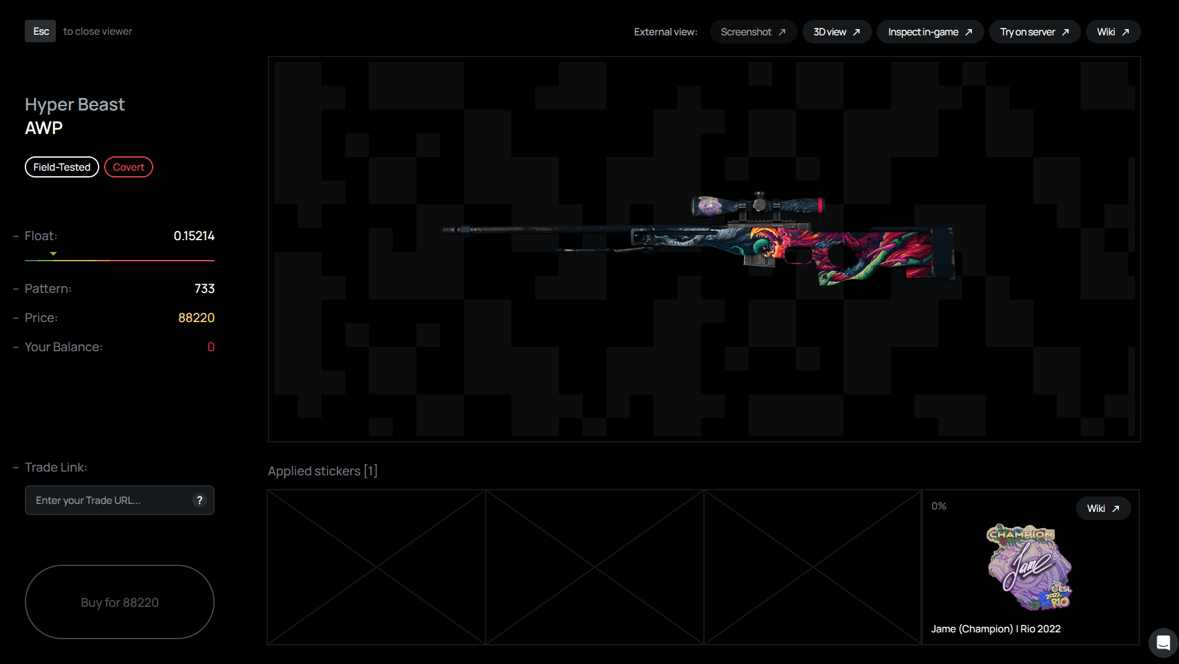Screen dimensions: 1179x664
Task: Collapse the Float section
Action: [x=16, y=235]
